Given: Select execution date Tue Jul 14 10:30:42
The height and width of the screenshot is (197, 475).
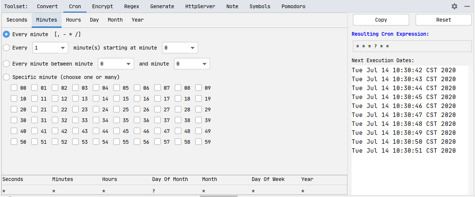Looking at the screenshot, I should (x=404, y=70).
